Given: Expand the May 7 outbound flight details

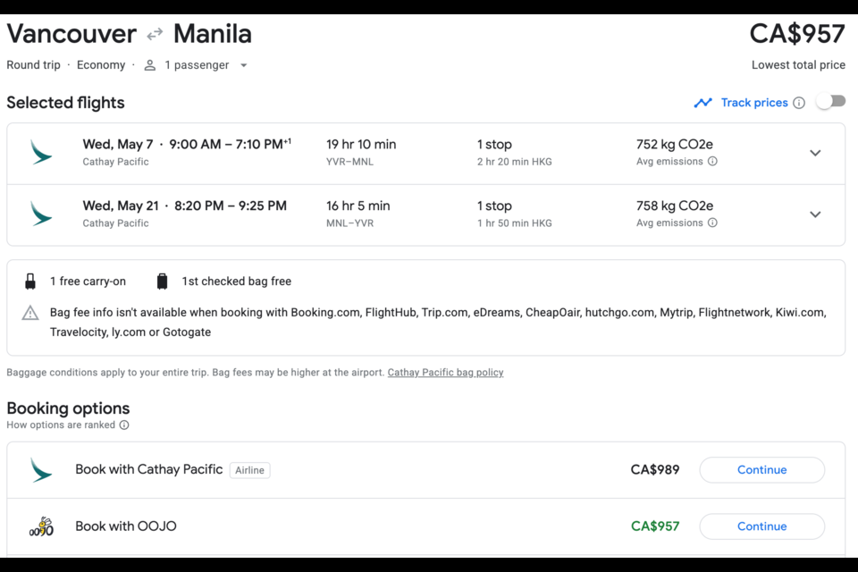Looking at the screenshot, I should click(x=815, y=153).
